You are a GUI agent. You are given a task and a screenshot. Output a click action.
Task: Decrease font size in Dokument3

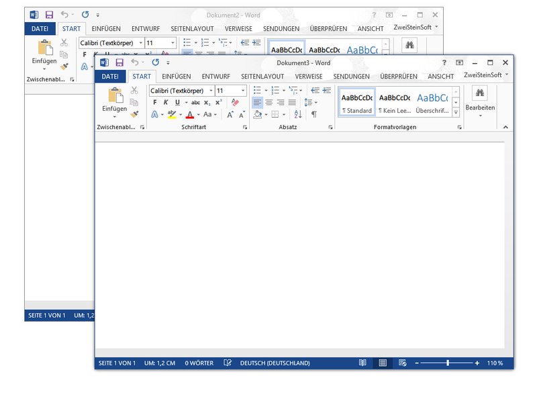point(242,114)
